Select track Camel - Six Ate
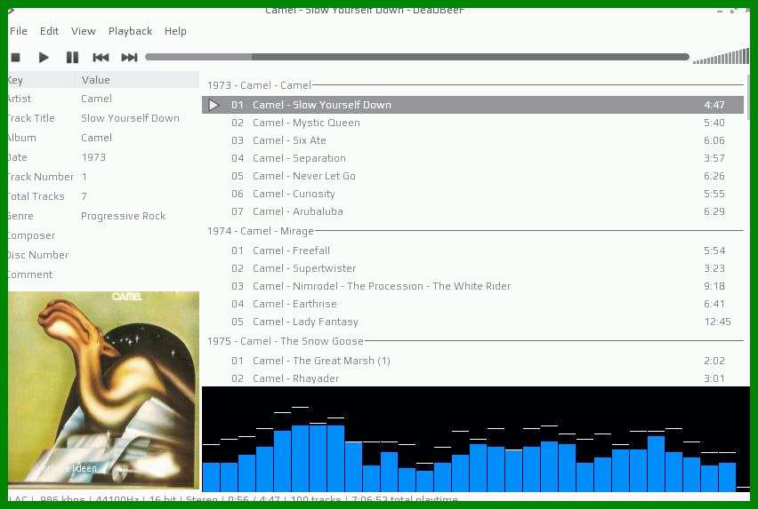 point(472,140)
